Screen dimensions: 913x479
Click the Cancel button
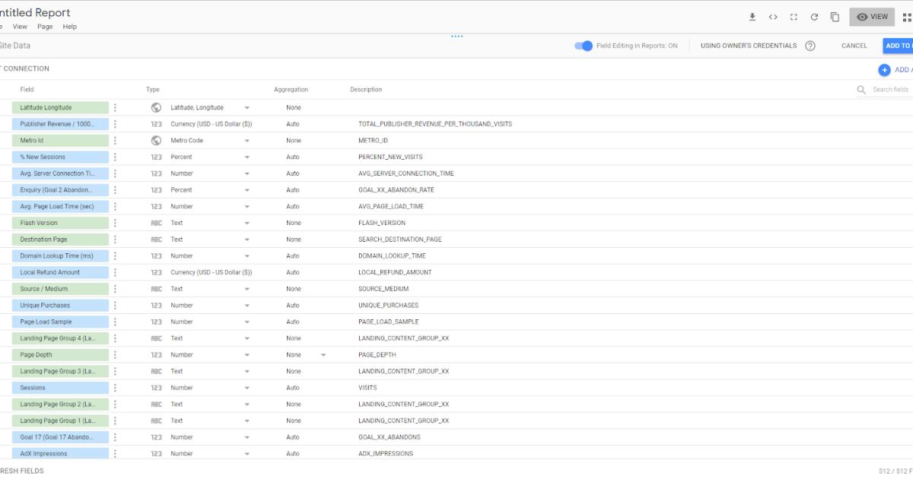pyautogui.click(x=854, y=46)
